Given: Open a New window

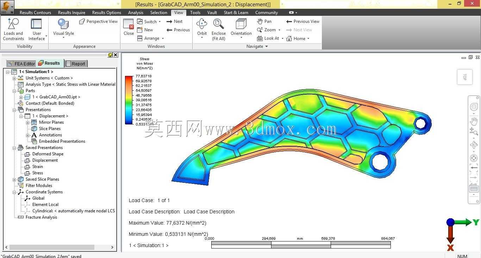Looking at the screenshot, I should [x=145, y=30].
